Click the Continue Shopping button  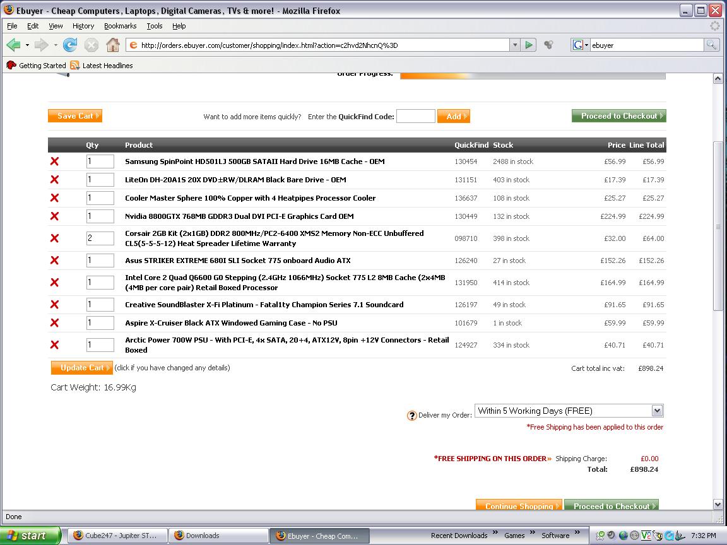click(x=519, y=505)
